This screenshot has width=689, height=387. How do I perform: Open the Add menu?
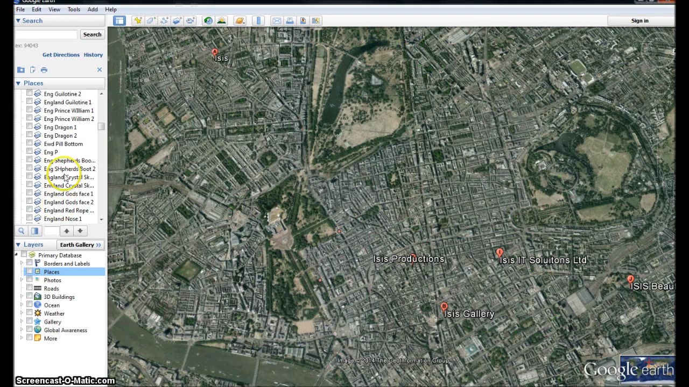93,9
